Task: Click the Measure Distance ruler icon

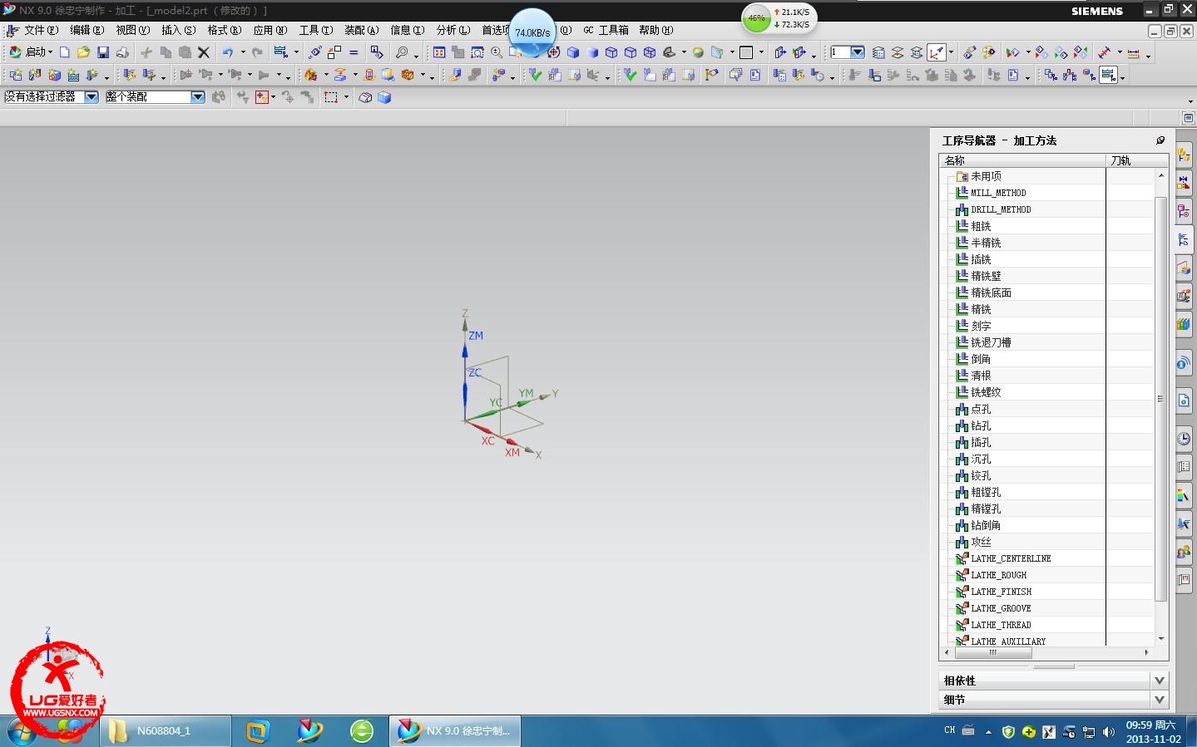Action: coord(1133,52)
